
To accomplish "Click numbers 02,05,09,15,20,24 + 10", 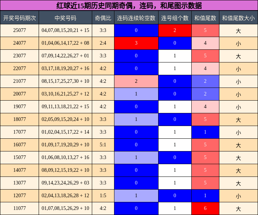I will click(x=65, y=119).
